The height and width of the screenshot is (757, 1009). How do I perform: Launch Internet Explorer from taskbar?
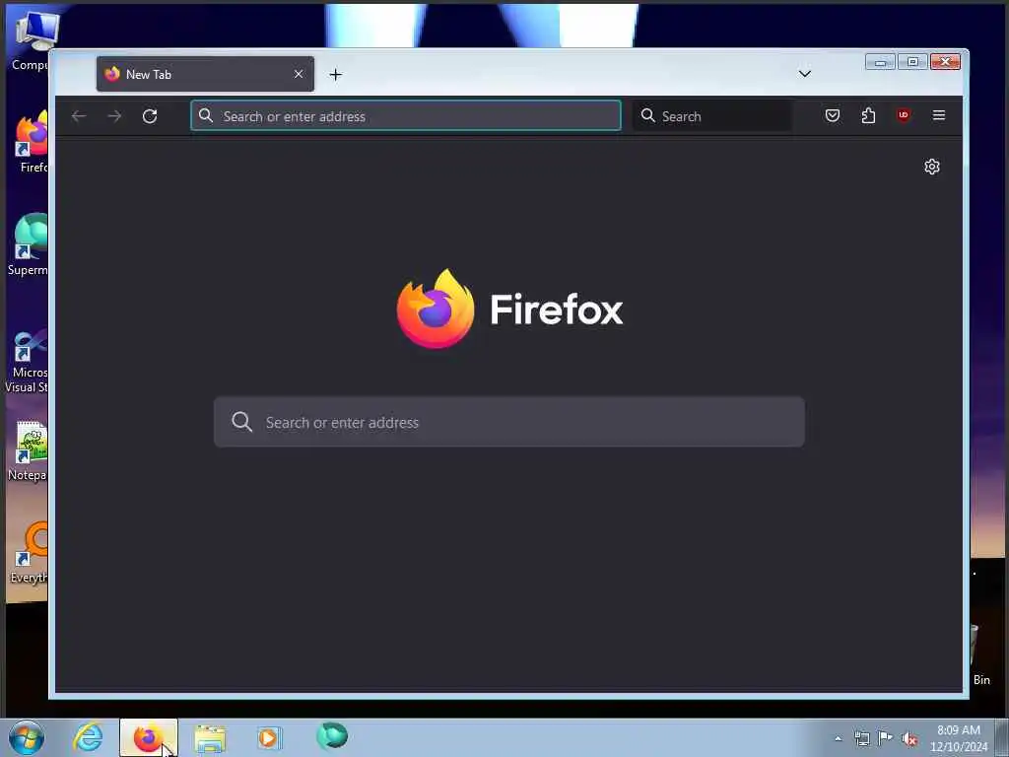88,737
